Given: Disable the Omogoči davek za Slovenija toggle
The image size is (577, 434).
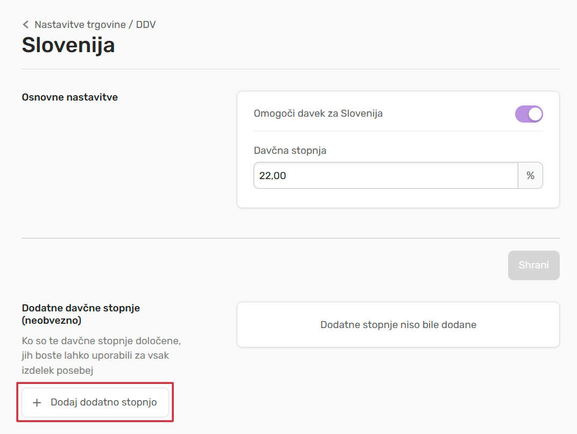Looking at the screenshot, I should [529, 114].
